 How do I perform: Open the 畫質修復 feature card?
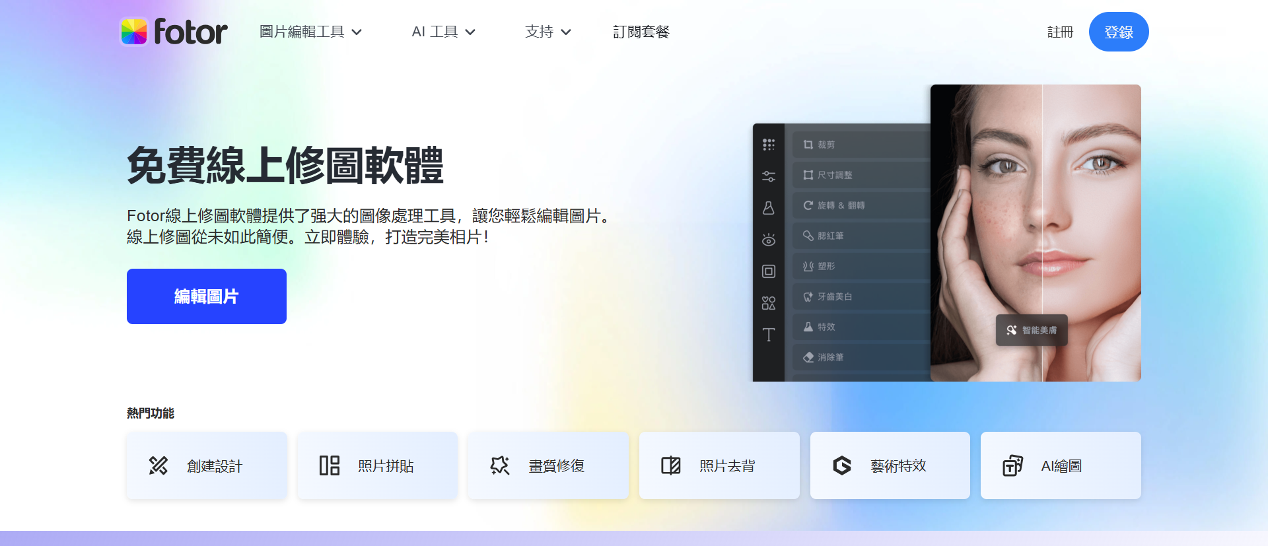coord(548,465)
